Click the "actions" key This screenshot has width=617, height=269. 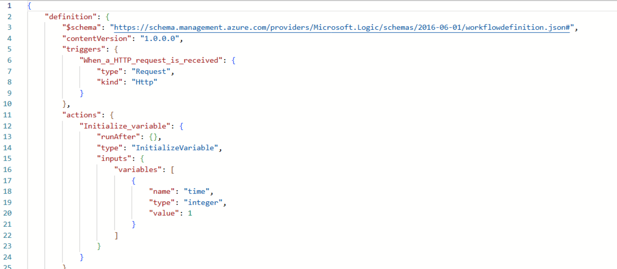82,115
